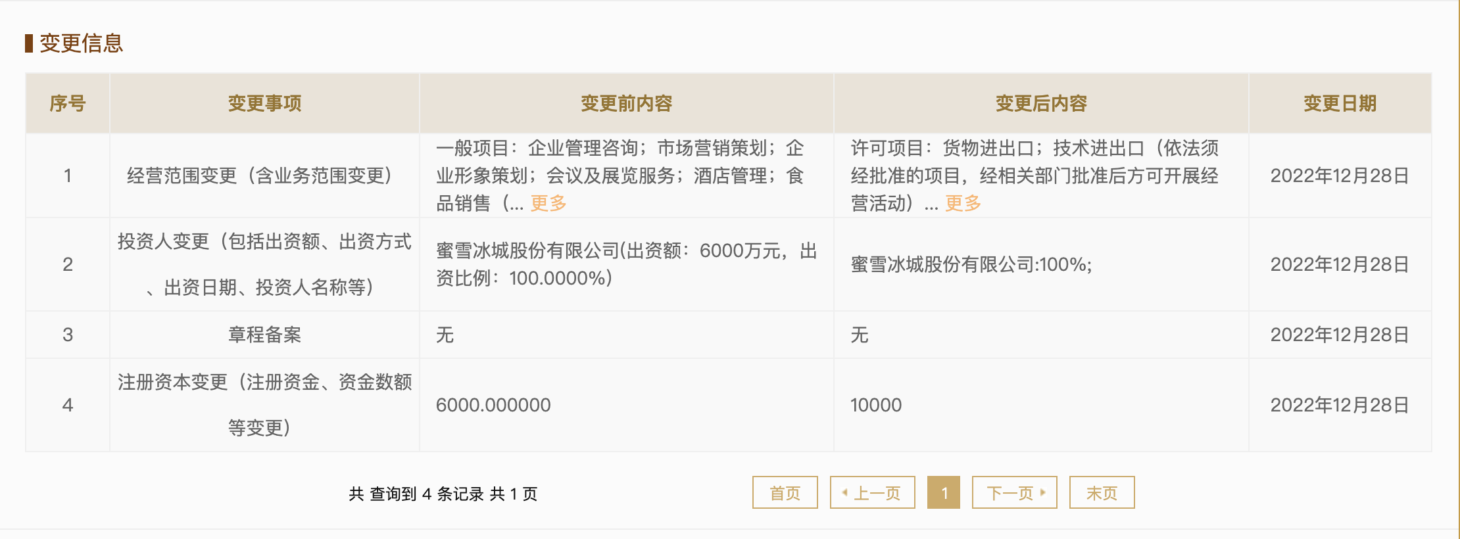Click 蜜雪冰城股份有限公司:100%; cell
Screen dimensions: 1460x539
click(1041, 264)
